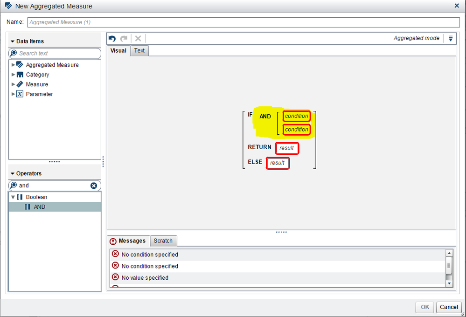Image resolution: width=466 pixels, height=317 pixels.
Task: Open the expression options menu icon
Action: (x=451, y=38)
